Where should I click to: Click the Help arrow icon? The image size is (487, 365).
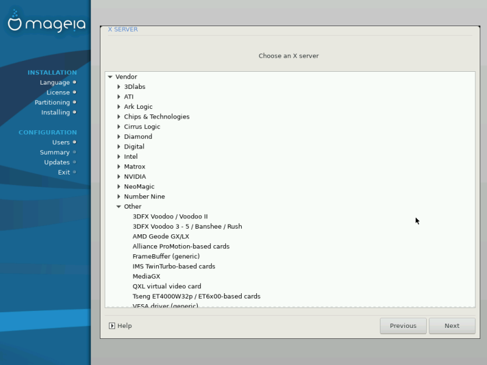tap(112, 325)
